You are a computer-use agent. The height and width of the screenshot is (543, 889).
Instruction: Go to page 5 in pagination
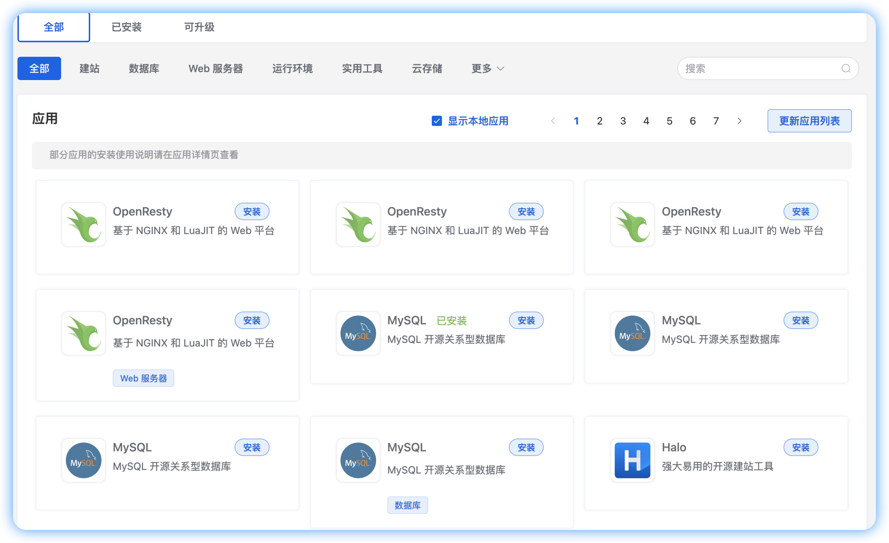pos(669,121)
